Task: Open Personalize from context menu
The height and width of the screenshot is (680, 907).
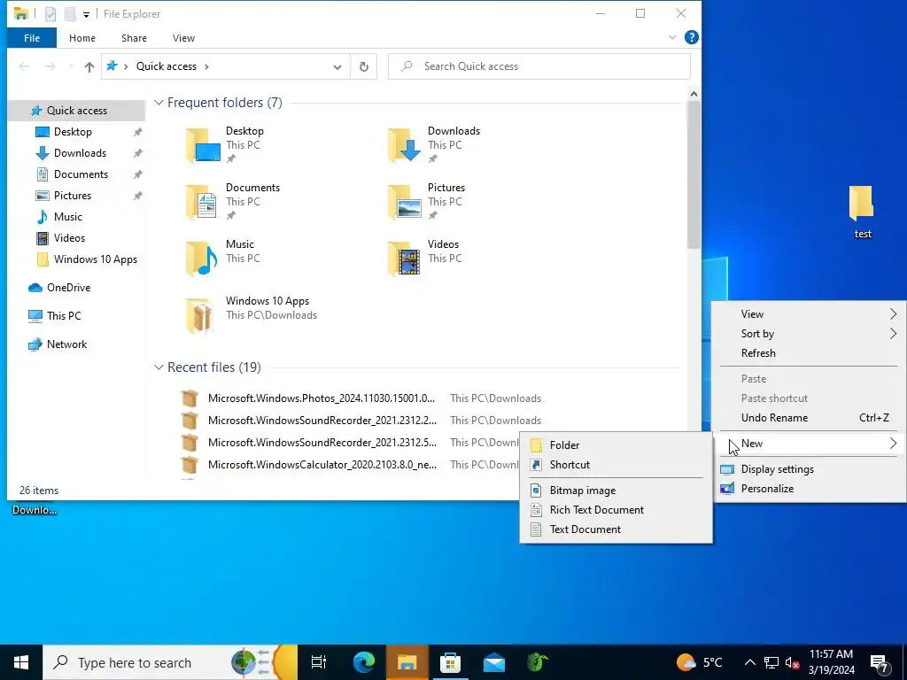Action: click(808, 489)
